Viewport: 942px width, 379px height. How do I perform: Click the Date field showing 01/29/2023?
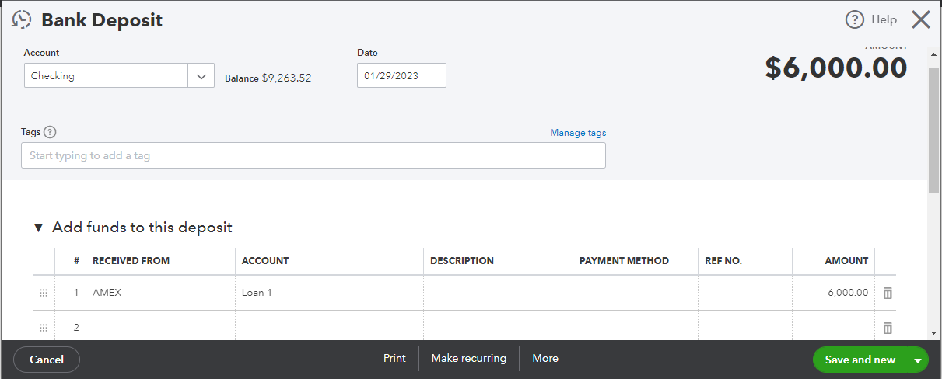point(401,76)
